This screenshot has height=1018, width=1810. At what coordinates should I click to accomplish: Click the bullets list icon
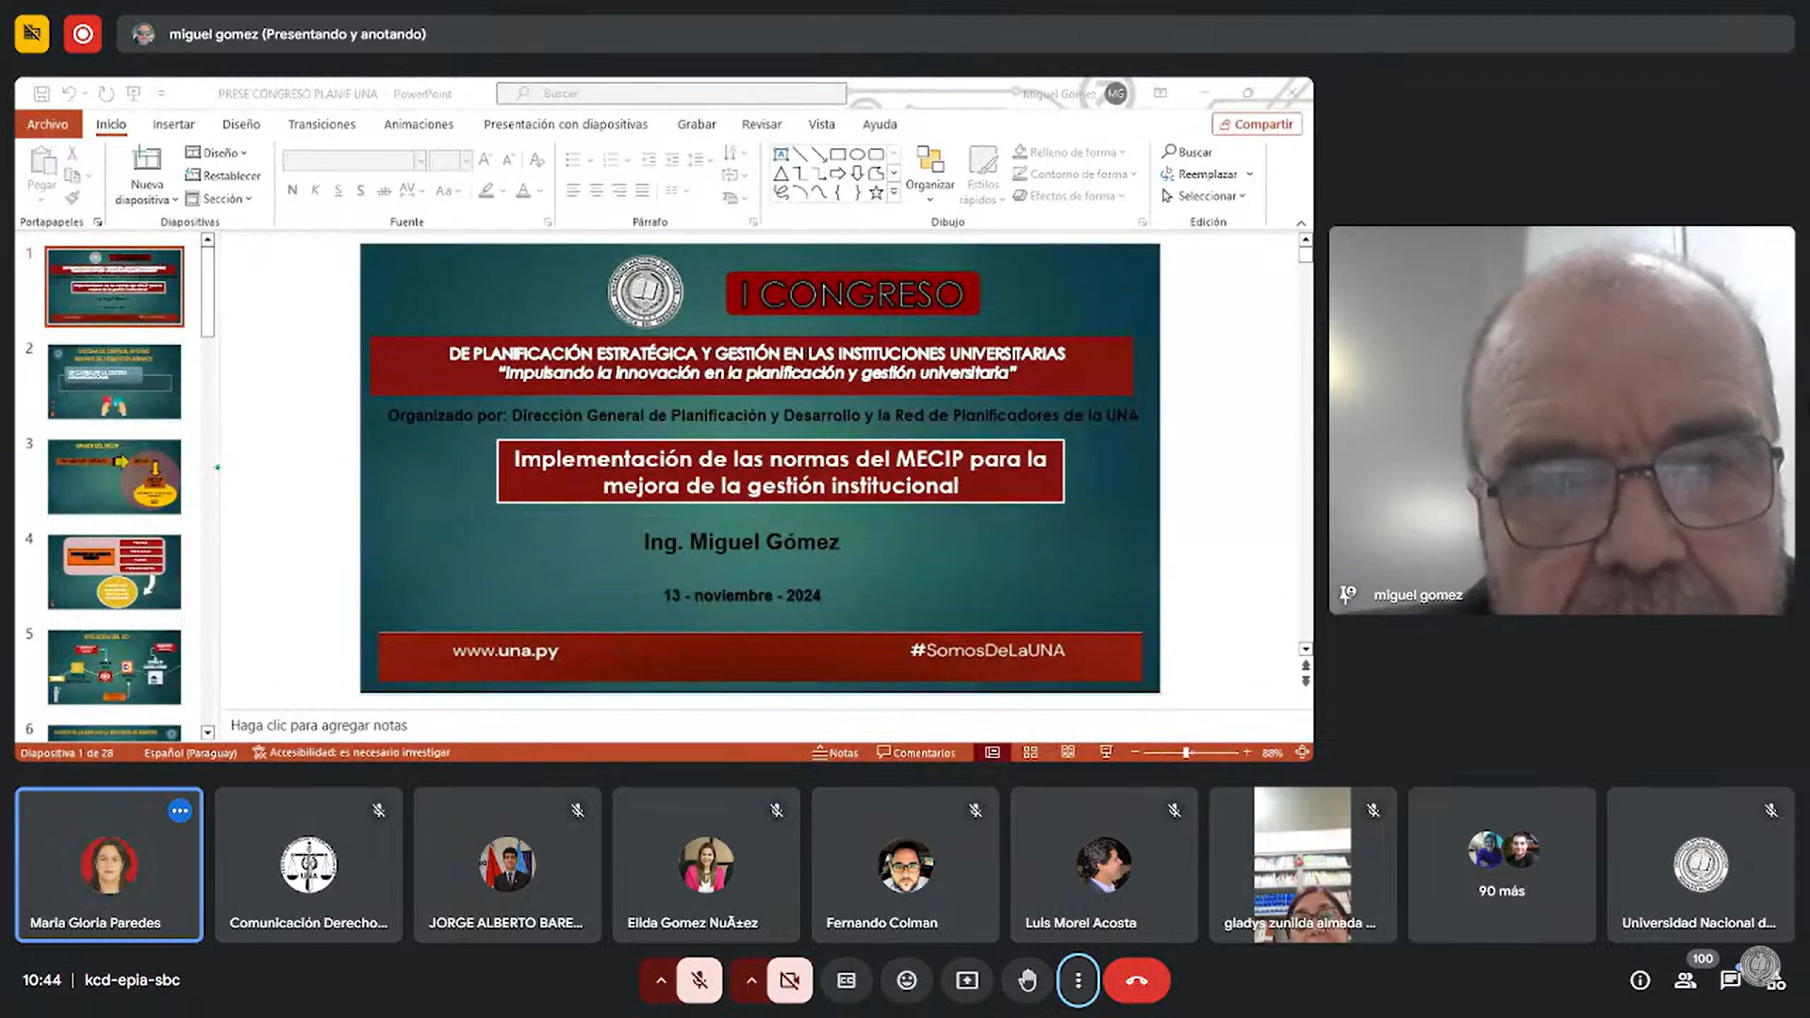tap(572, 160)
